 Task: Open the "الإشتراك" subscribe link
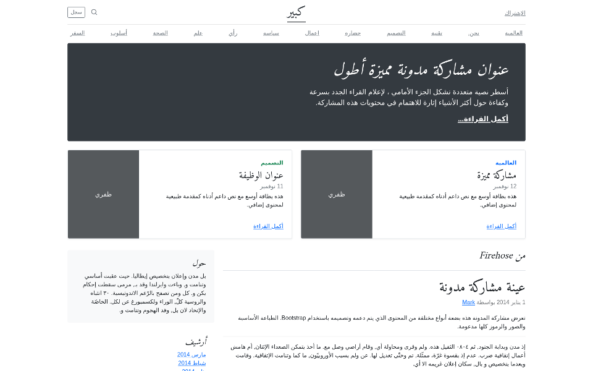pyautogui.click(x=513, y=12)
